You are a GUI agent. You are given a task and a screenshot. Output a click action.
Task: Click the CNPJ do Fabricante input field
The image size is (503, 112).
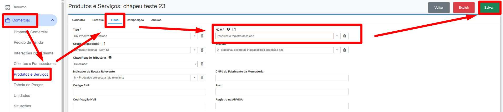(x=282, y=78)
